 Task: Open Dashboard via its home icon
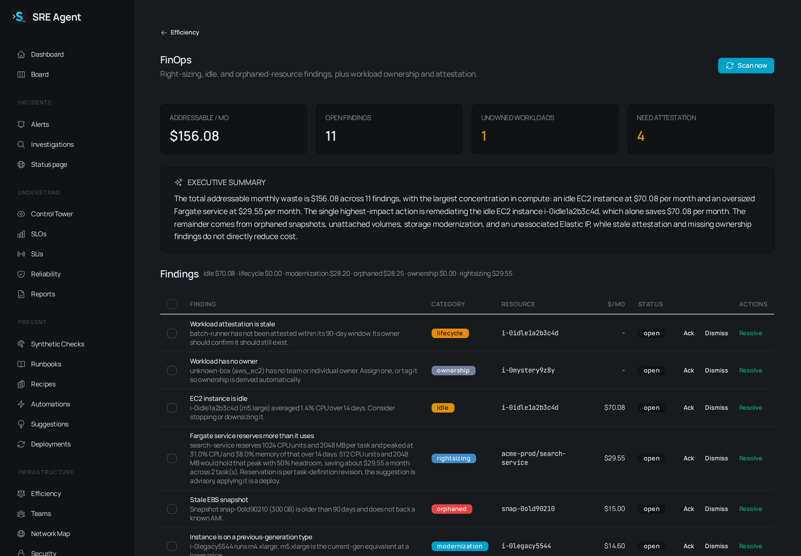[x=21, y=54]
